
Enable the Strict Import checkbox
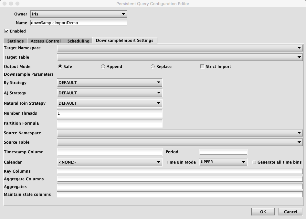pos(203,67)
